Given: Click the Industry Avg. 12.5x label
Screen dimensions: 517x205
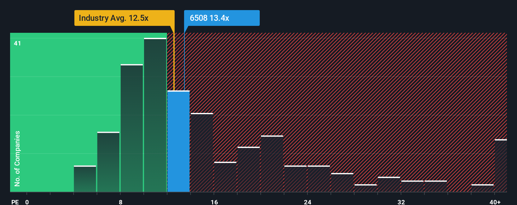Looking at the screenshot, I should [124, 18].
